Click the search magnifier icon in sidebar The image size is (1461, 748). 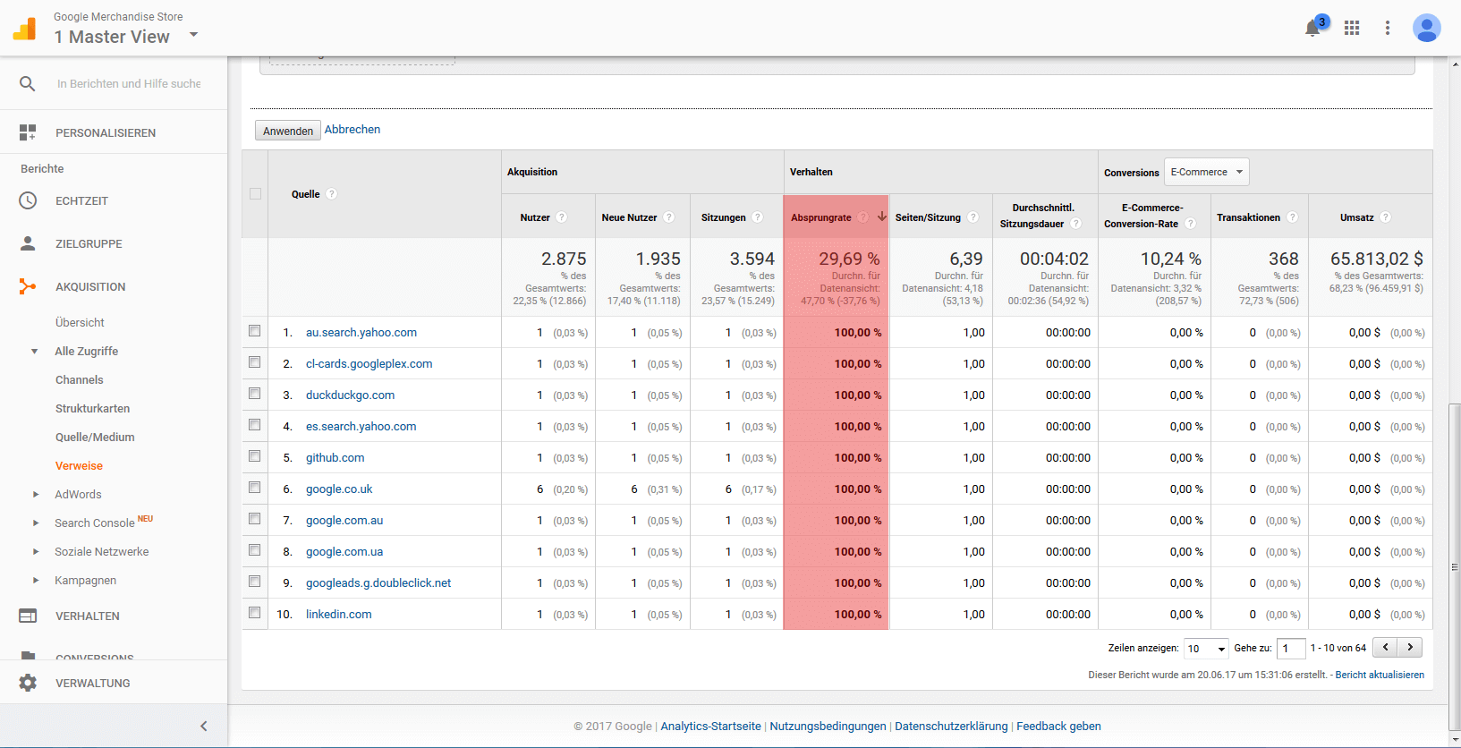pos(28,83)
